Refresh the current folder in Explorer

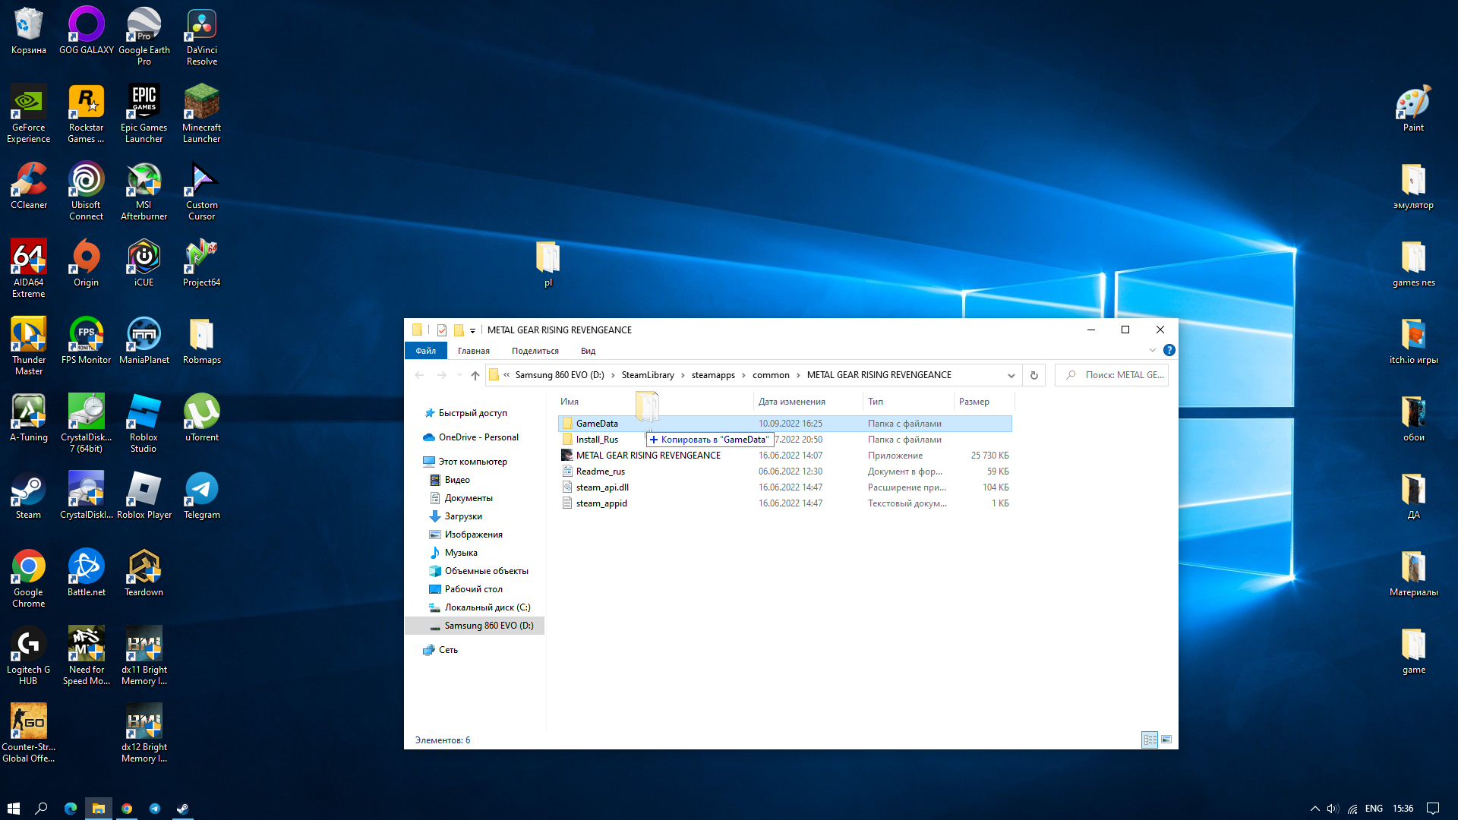[x=1034, y=375]
